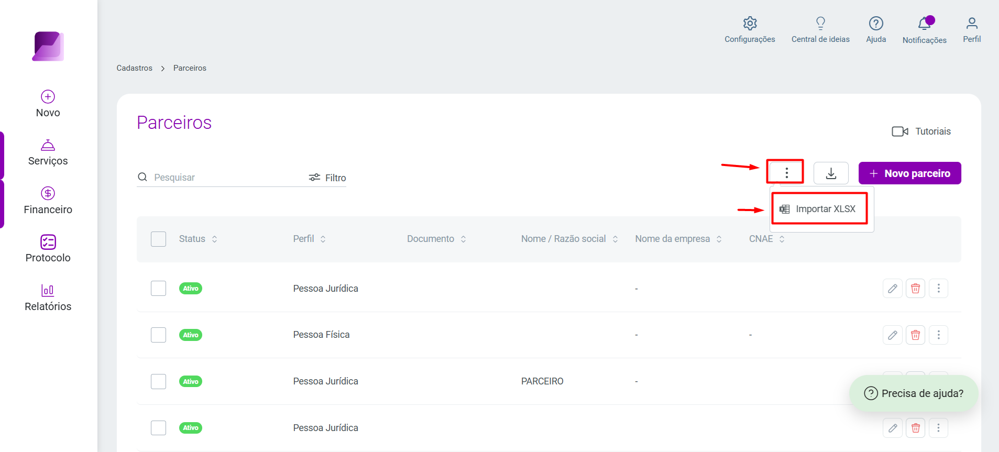Open Protocolo in the sidebar
Viewport: 999px width, 452px height.
[x=48, y=249]
